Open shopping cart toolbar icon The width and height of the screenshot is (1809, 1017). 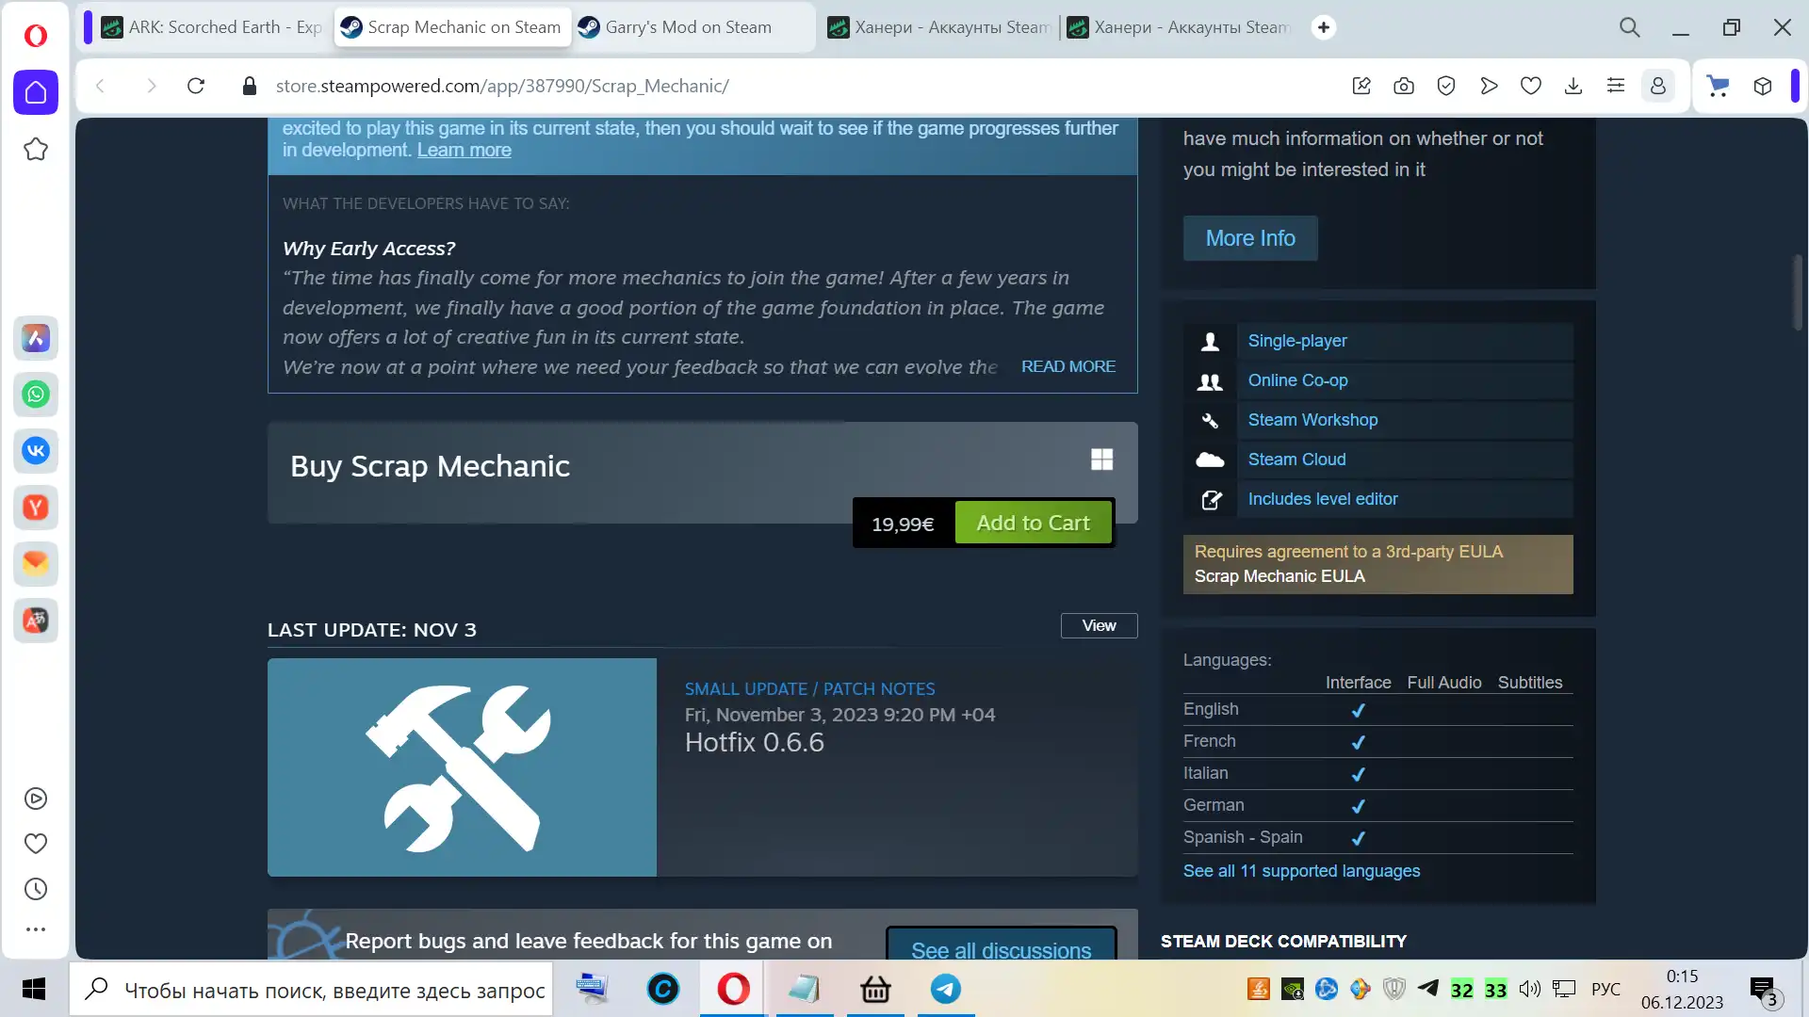pos(1719,86)
